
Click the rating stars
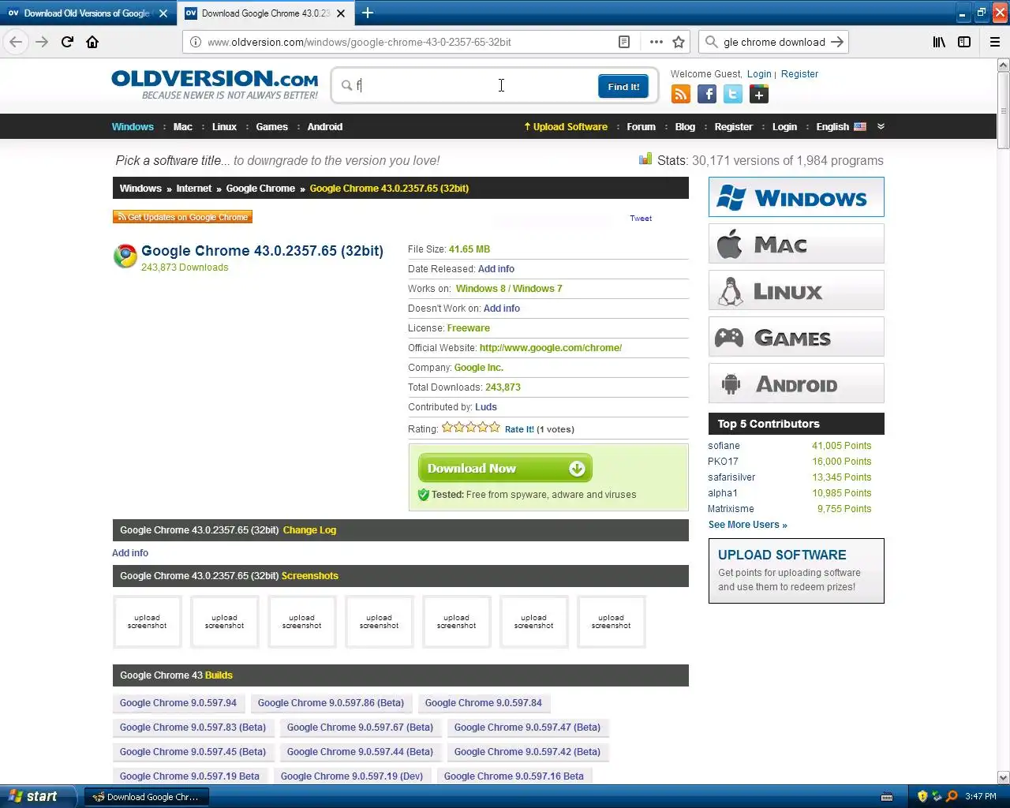[x=471, y=427]
